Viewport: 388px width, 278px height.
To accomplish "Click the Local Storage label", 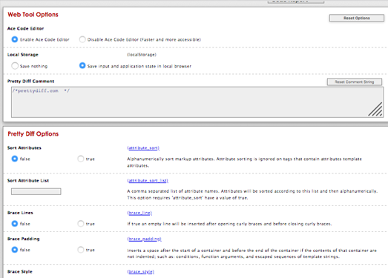I will point(23,55).
